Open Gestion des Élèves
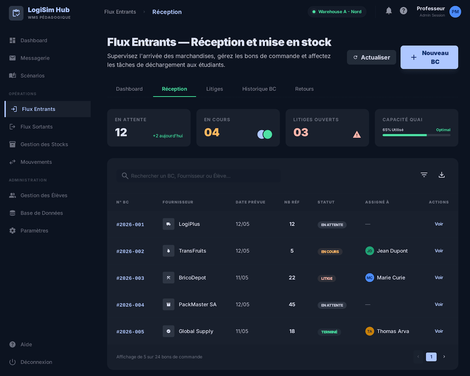Image resolution: width=470 pixels, height=376 pixels. coord(48,196)
